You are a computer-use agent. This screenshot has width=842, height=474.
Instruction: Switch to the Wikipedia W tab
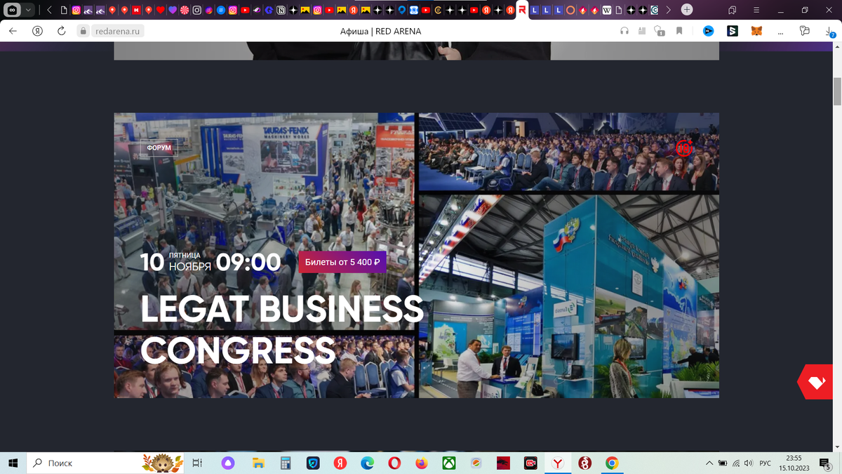point(607,11)
